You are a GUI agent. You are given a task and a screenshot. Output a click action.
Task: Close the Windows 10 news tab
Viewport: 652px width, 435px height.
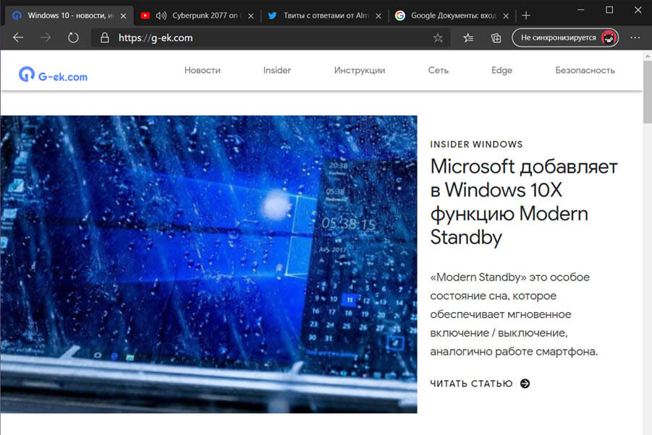click(x=123, y=16)
